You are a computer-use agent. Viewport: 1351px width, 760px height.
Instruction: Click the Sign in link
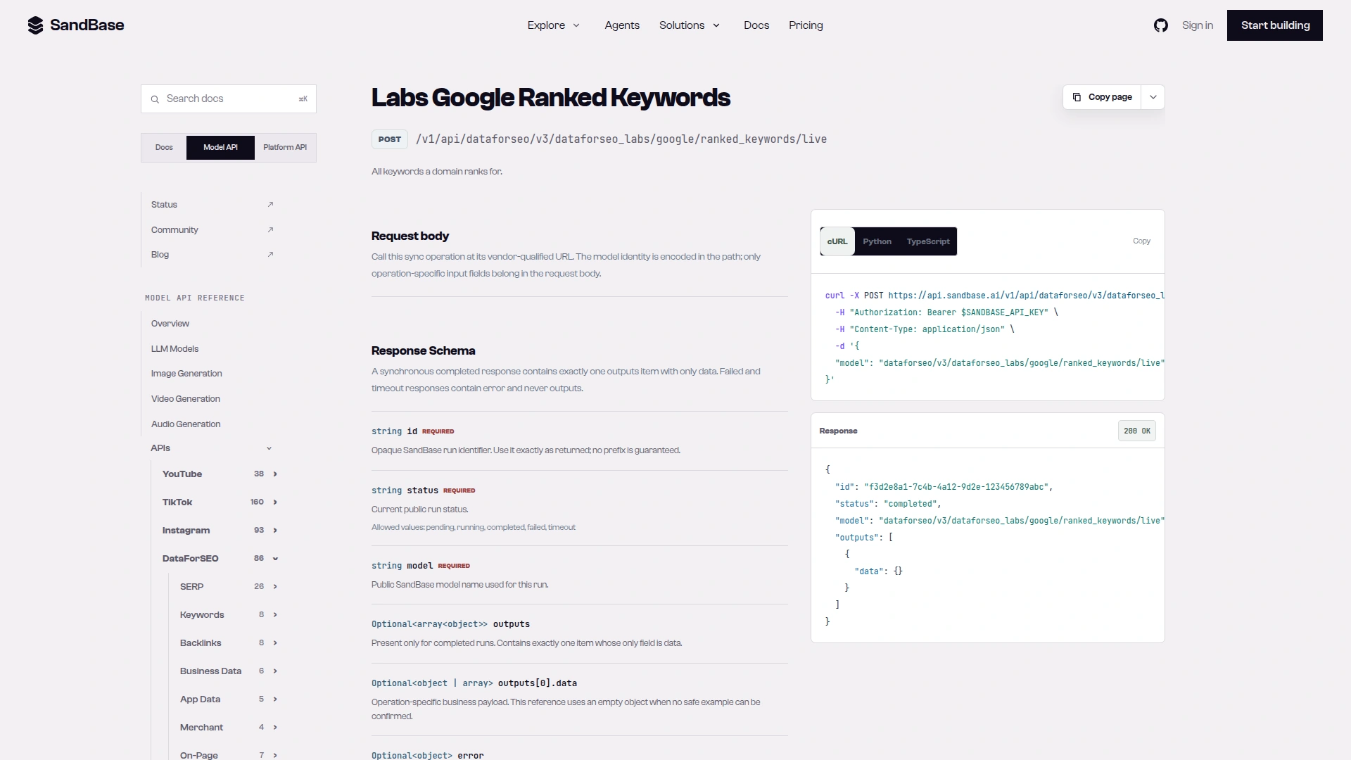pyautogui.click(x=1198, y=25)
